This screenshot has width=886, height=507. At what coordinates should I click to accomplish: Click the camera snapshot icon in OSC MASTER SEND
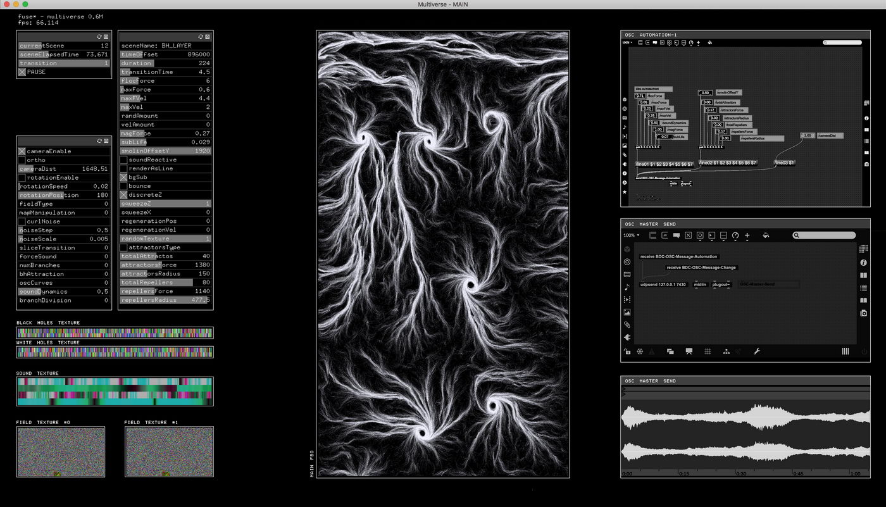pos(864,313)
